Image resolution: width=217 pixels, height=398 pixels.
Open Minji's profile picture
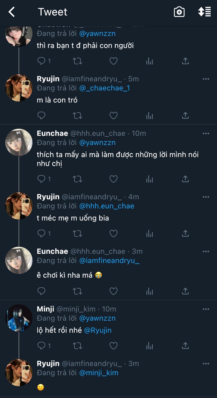click(x=19, y=318)
